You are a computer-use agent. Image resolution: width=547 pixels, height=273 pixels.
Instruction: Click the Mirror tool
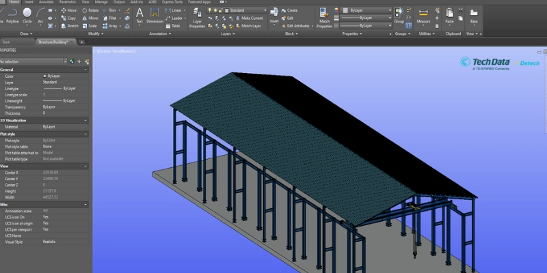90,18
